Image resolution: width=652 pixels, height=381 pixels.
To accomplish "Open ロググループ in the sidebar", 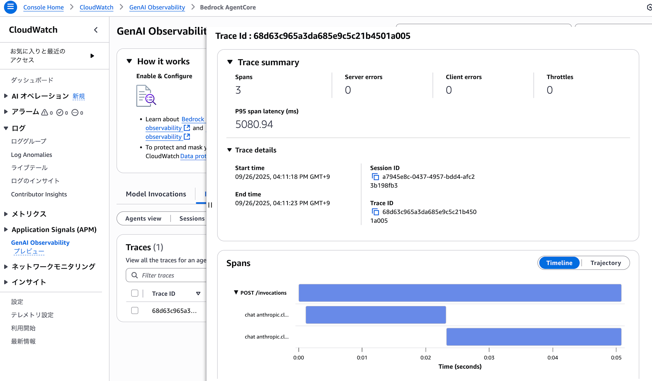I will point(29,141).
